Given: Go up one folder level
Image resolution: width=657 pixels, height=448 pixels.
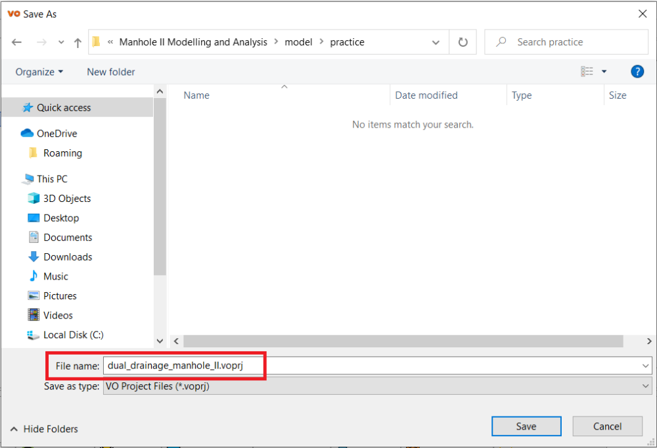Looking at the screenshot, I should coord(78,42).
